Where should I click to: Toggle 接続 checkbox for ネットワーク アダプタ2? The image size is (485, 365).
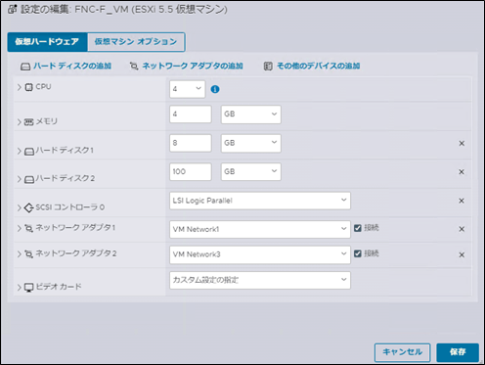click(358, 253)
